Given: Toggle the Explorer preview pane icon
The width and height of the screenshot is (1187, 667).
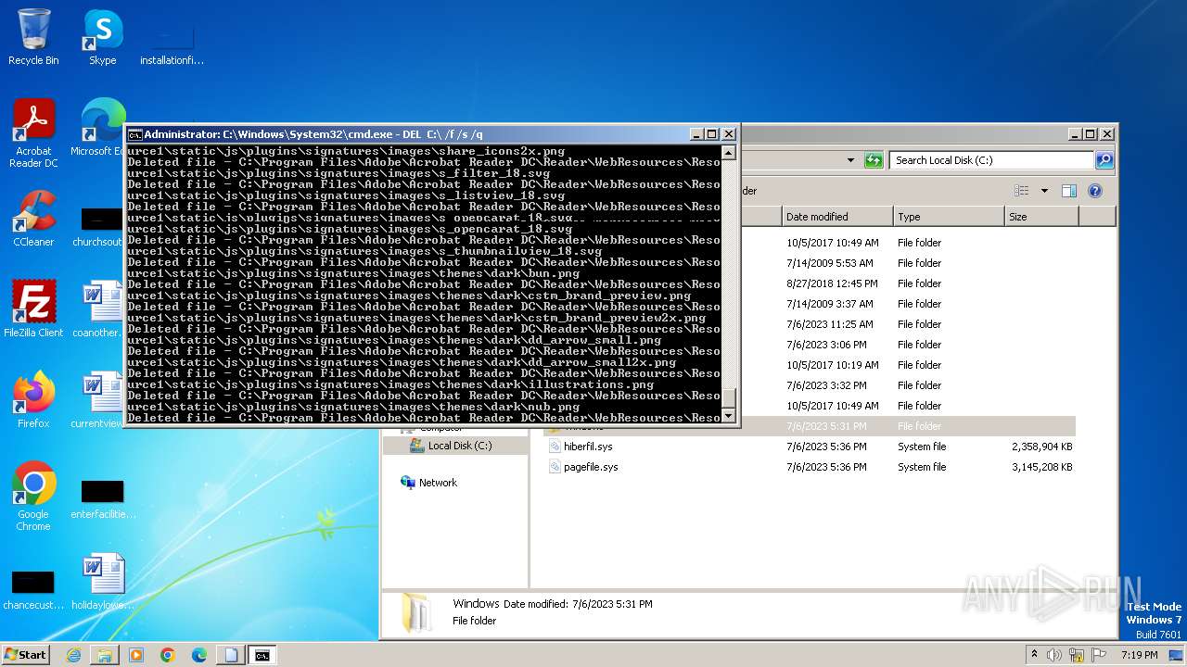Looking at the screenshot, I should pos(1068,191).
